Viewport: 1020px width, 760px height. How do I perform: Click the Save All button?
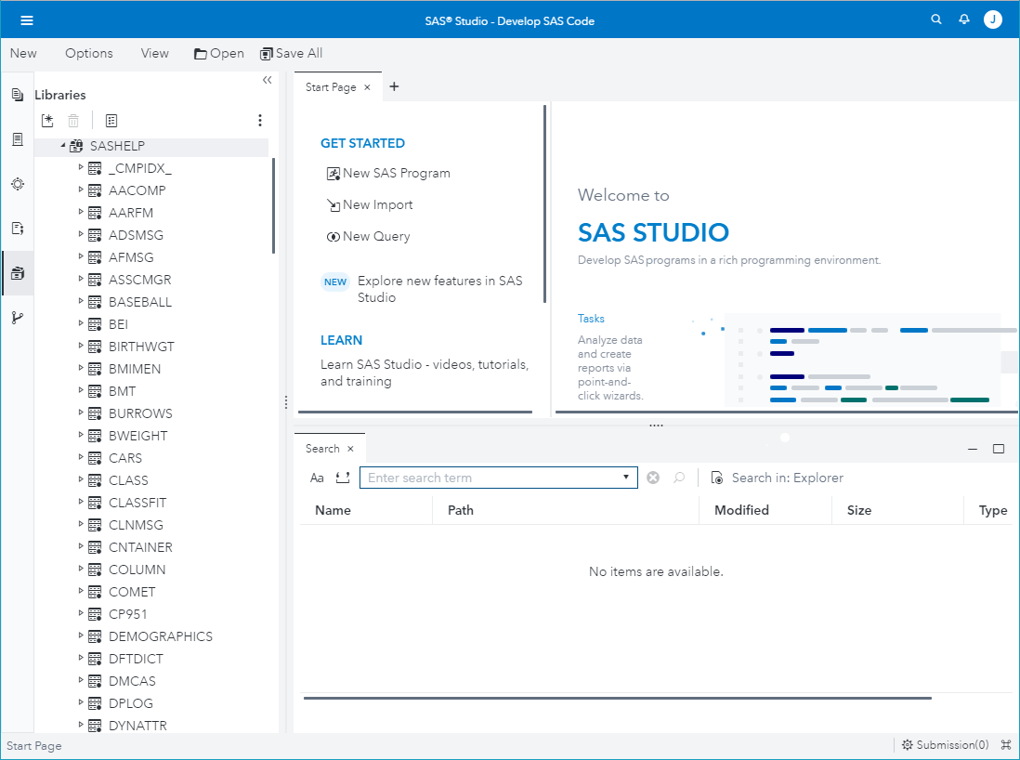[x=292, y=53]
